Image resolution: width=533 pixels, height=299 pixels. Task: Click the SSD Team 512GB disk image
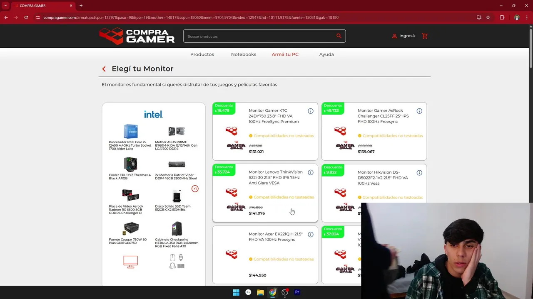[x=177, y=196]
